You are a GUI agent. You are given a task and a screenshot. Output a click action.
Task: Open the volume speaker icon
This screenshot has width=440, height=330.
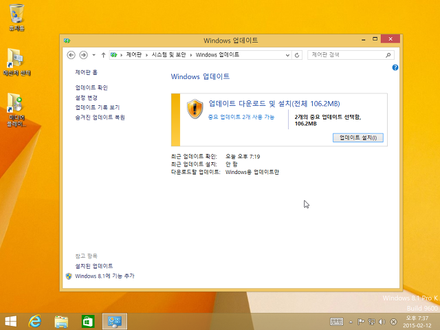click(x=382, y=322)
